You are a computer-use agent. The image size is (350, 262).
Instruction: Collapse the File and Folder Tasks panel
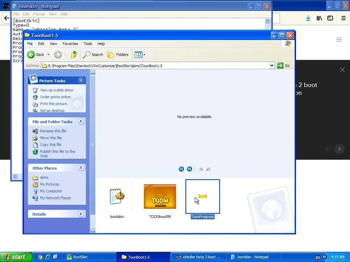[81, 121]
